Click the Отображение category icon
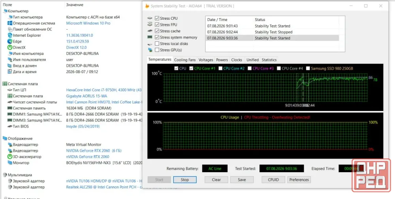Screen dimensions: 395x199 pos(5,138)
